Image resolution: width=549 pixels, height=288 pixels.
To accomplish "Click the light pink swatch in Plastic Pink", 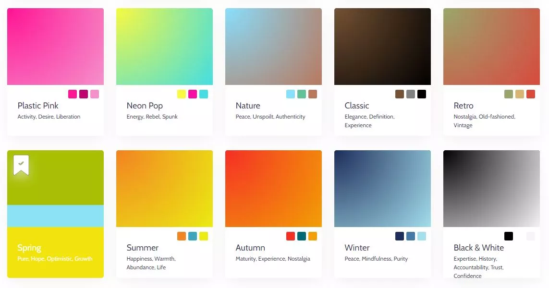I will [x=95, y=94].
